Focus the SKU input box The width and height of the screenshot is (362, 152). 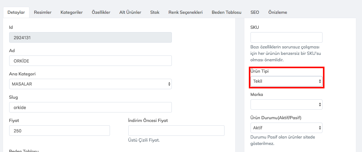tap(286, 37)
